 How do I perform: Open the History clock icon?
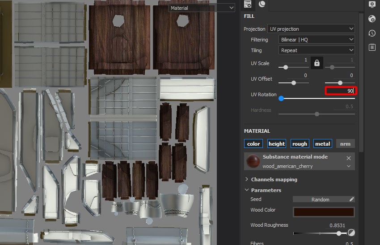pyautogui.click(x=372, y=33)
